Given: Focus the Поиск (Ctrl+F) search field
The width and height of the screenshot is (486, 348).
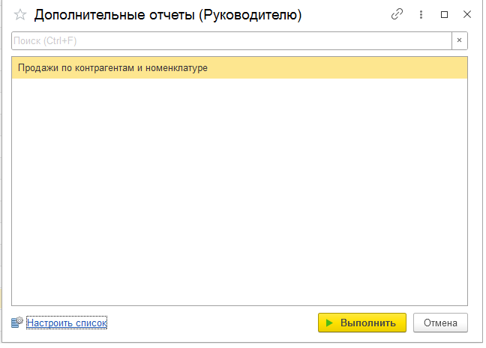Looking at the screenshot, I should [232, 40].
